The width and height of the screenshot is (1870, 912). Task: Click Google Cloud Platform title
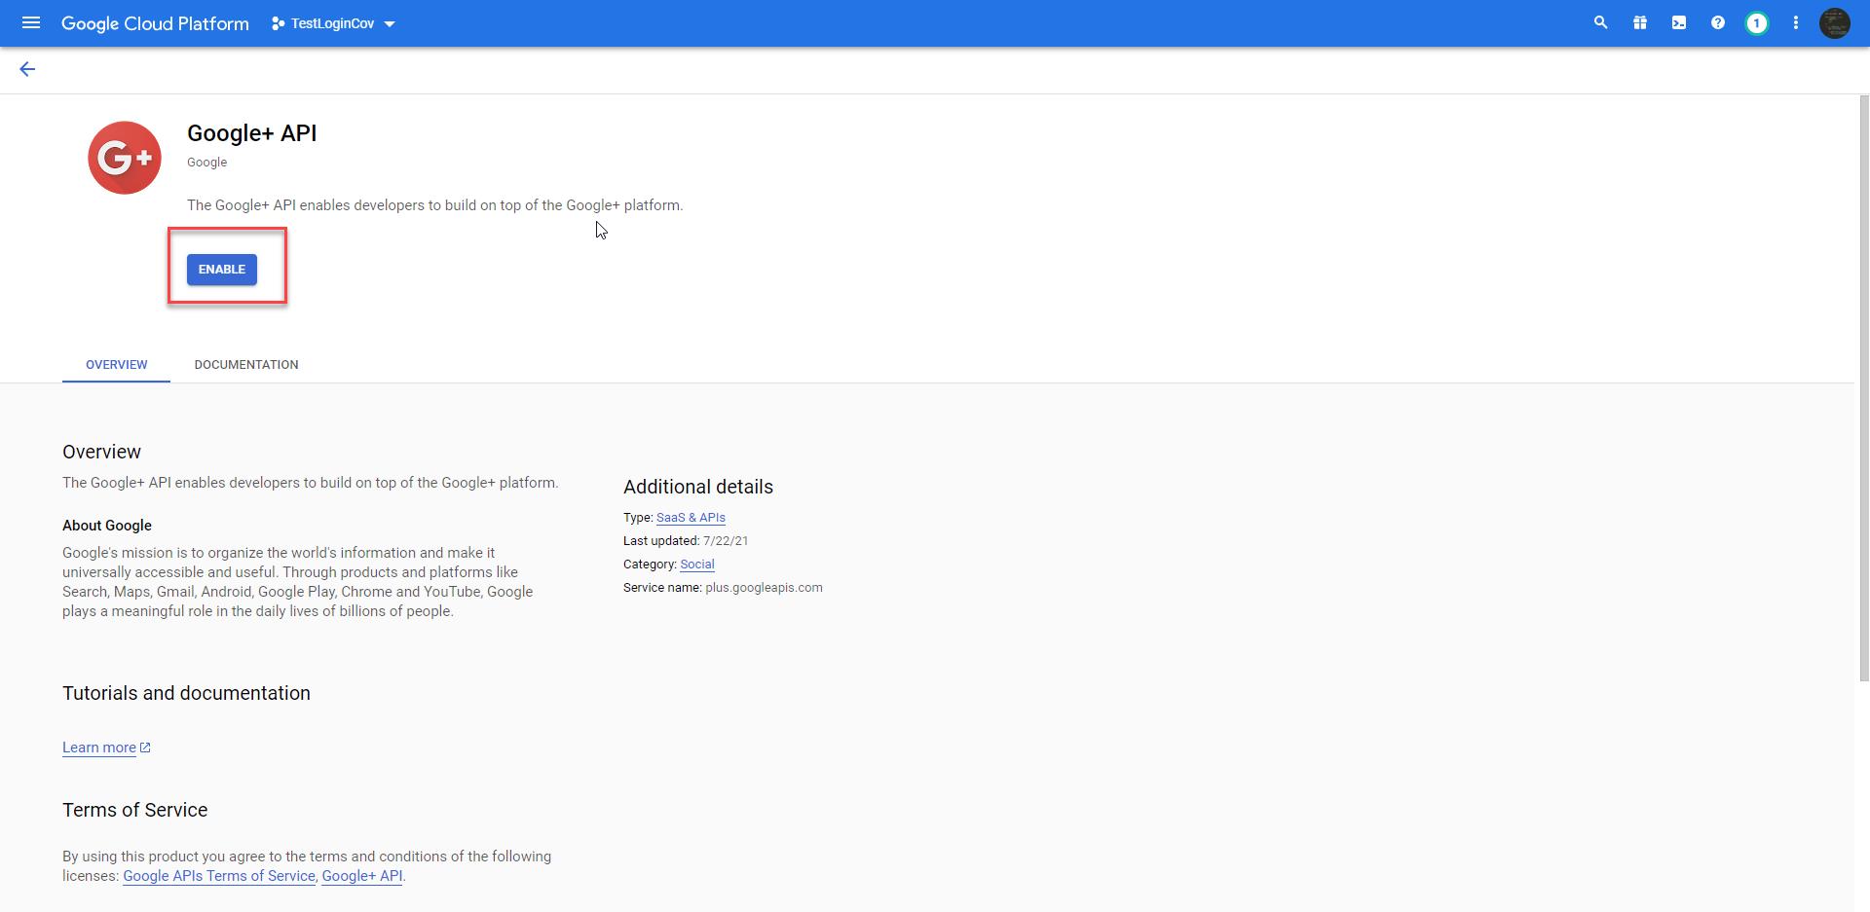pyautogui.click(x=155, y=23)
